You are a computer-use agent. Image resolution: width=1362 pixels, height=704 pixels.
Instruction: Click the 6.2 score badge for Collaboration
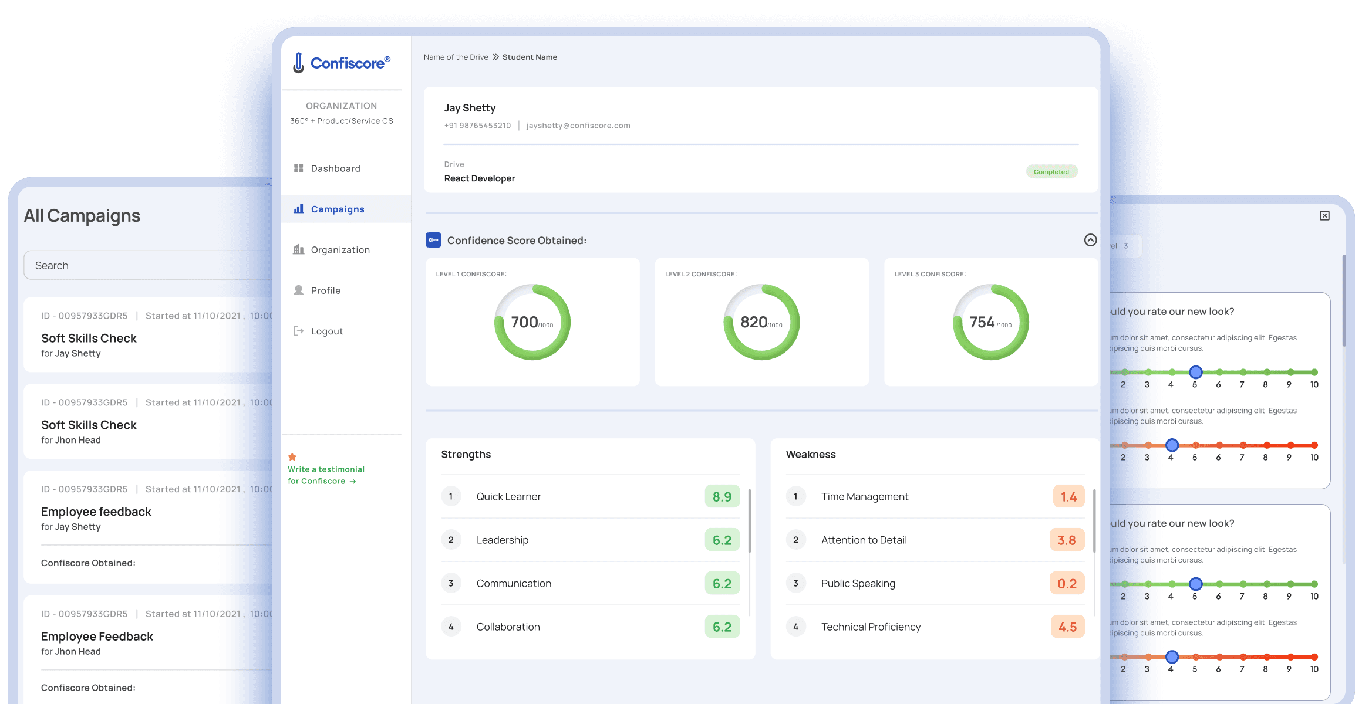[722, 627]
